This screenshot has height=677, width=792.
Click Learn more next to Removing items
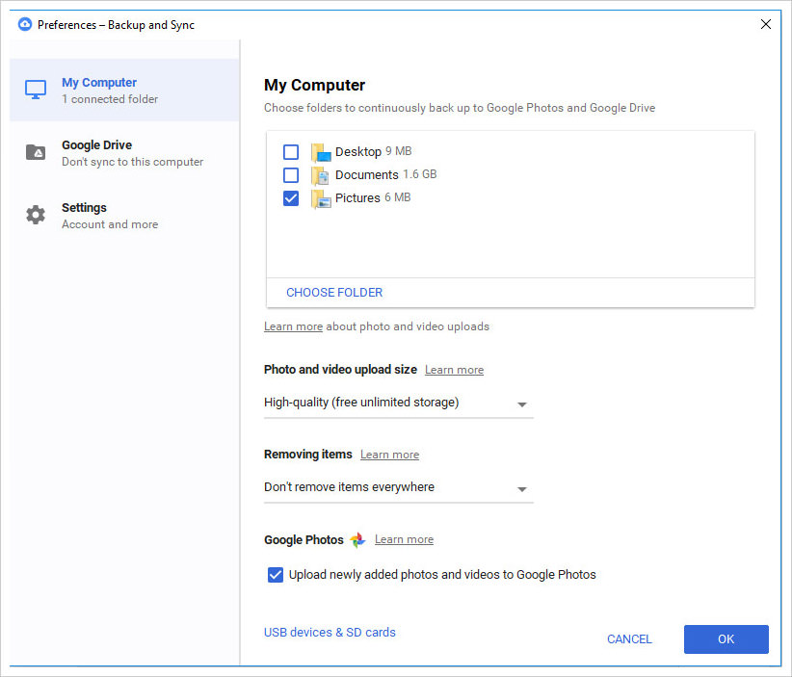(389, 455)
